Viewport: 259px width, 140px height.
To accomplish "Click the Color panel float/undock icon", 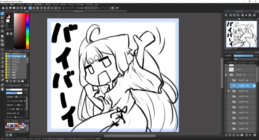I will pos(26,12).
